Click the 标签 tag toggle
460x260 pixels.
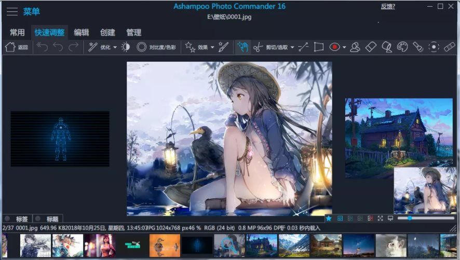coord(18,218)
